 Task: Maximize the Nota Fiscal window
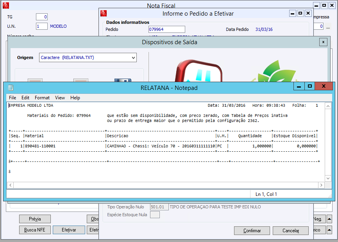324,5
